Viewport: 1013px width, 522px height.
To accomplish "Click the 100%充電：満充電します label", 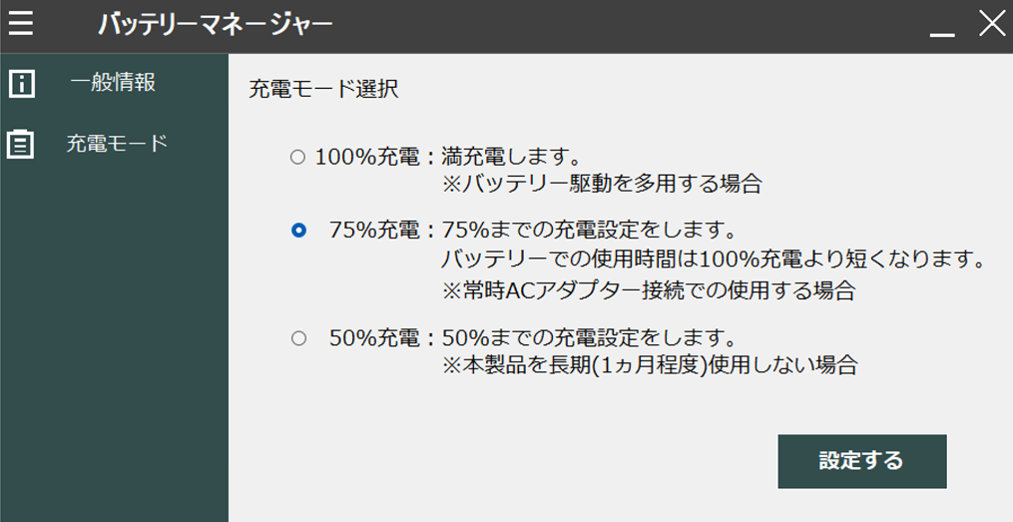I will [x=448, y=157].
